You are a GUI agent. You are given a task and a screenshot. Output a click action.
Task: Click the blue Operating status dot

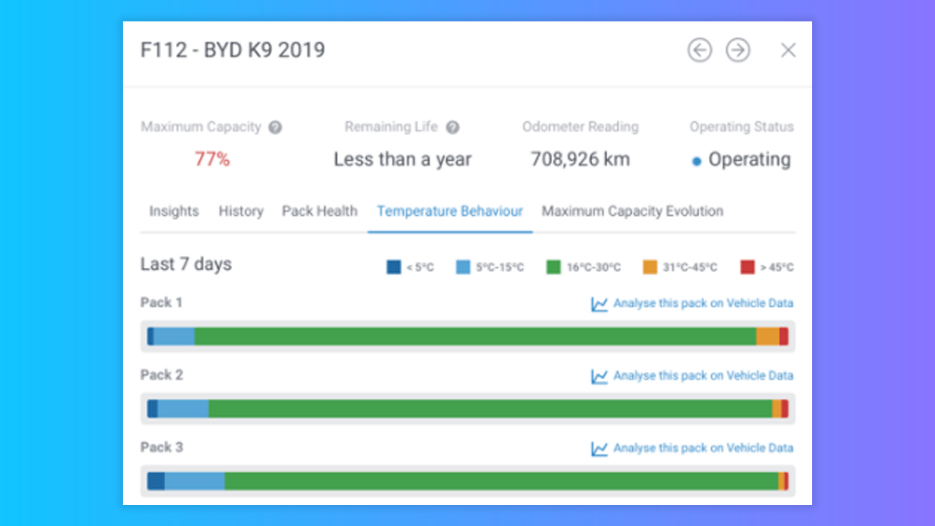point(697,161)
